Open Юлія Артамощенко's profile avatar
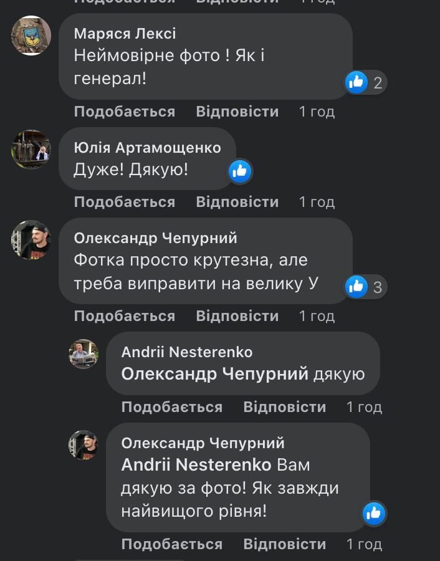This screenshot has width=440, height=561. [x=31, y=150]
